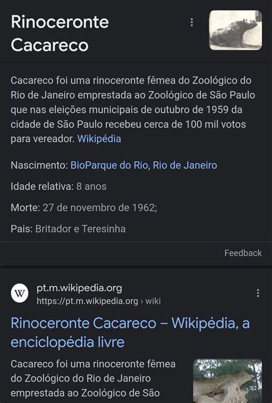
Task: Open the knowledge panel three-dot menu
Action: coord(192,22)
